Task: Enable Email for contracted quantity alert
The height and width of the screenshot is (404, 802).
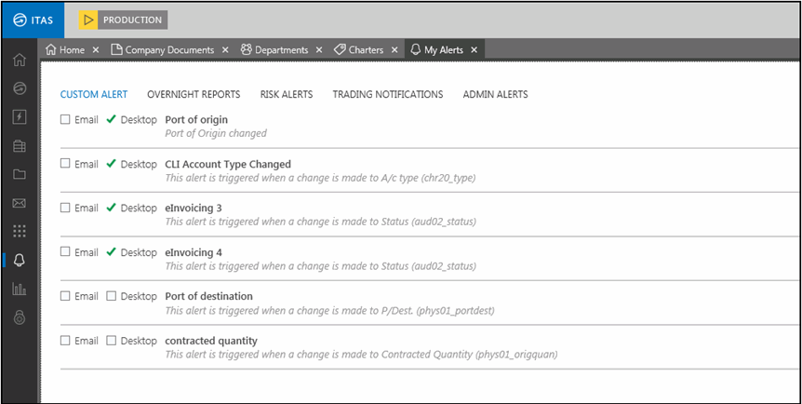Action: (x=65, y=340)
